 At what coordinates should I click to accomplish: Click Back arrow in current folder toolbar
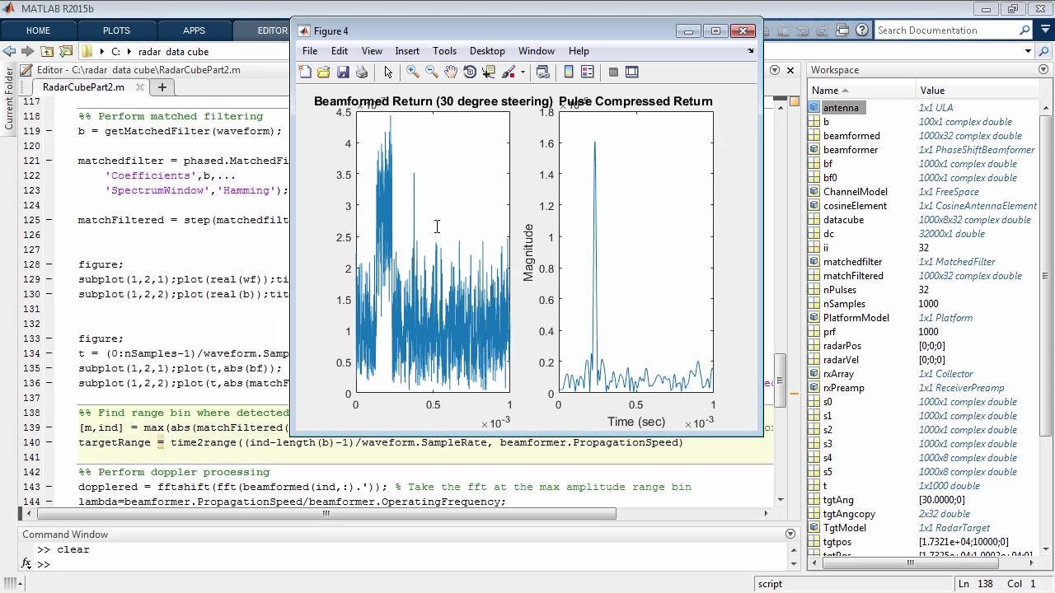[x=10, y=51]
